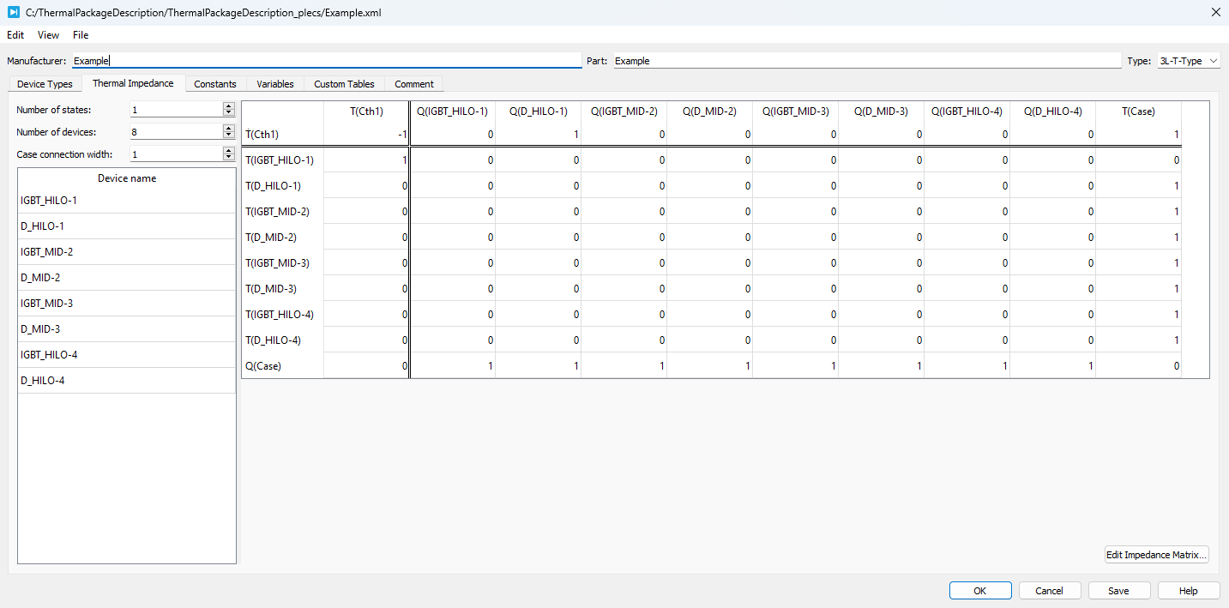1229x608 pixels.
Task: Open the File menu
Action: click(x=81, y=35)
